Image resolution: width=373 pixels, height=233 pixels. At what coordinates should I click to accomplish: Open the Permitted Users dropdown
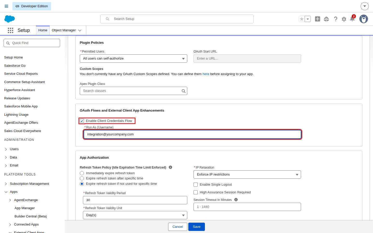133,59
